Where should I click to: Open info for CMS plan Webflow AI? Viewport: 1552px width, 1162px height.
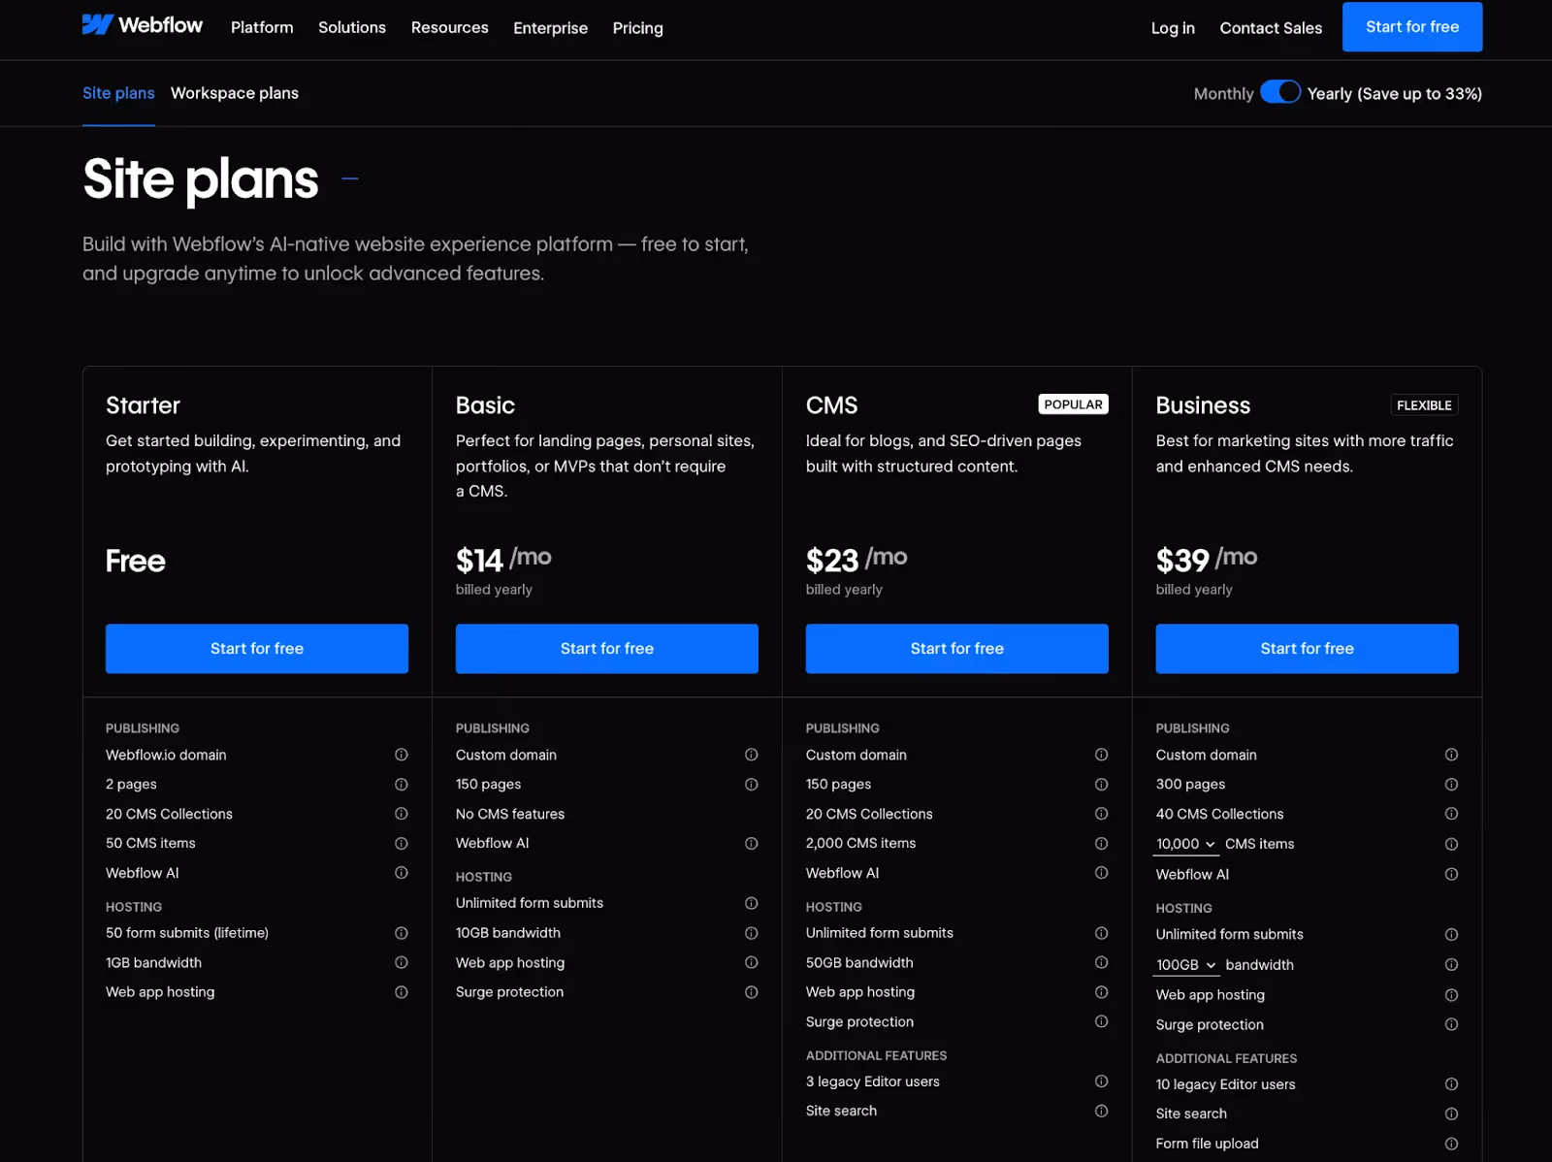pos(1102,873)
